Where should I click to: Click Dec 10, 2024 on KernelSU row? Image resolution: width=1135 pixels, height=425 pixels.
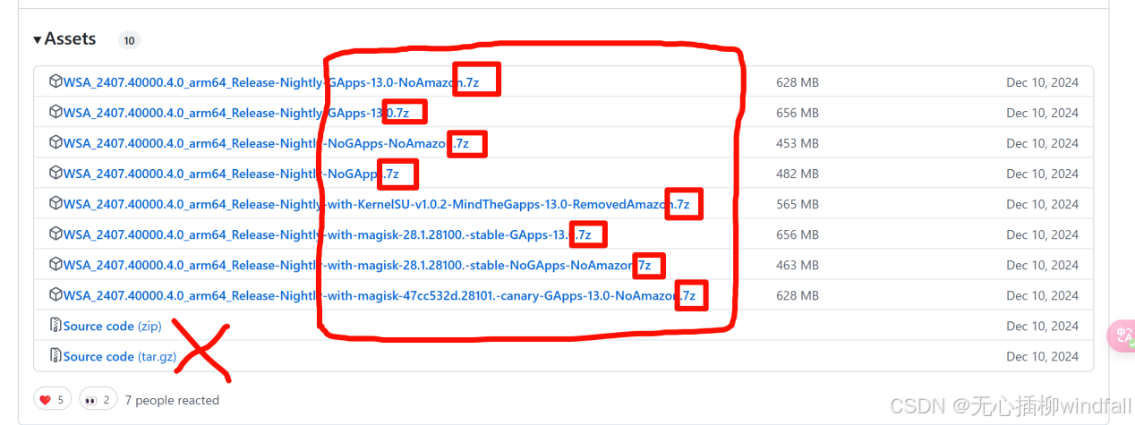point(1042,204)
